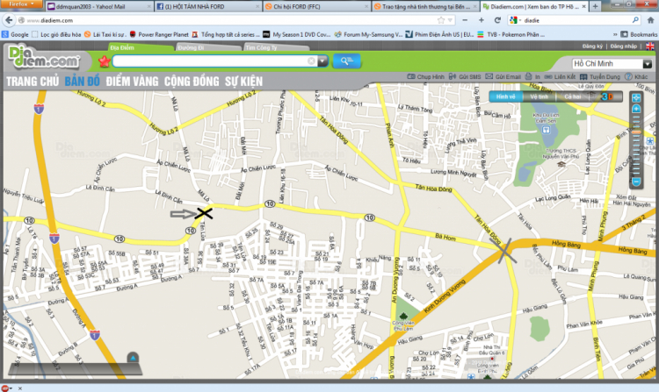Click the school icon near Nguyễn Văn Phú
This screenshot has width=659, height=392.
(x=561, y=164)
